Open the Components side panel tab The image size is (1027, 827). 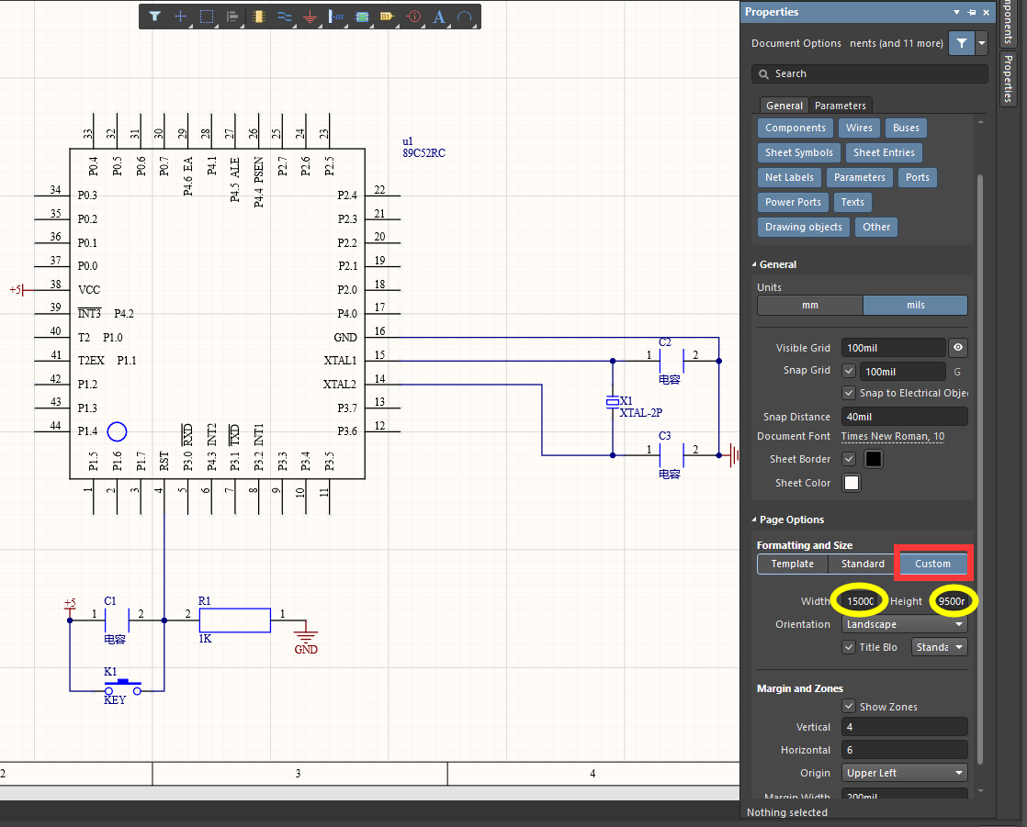[x=1008, y=23]
